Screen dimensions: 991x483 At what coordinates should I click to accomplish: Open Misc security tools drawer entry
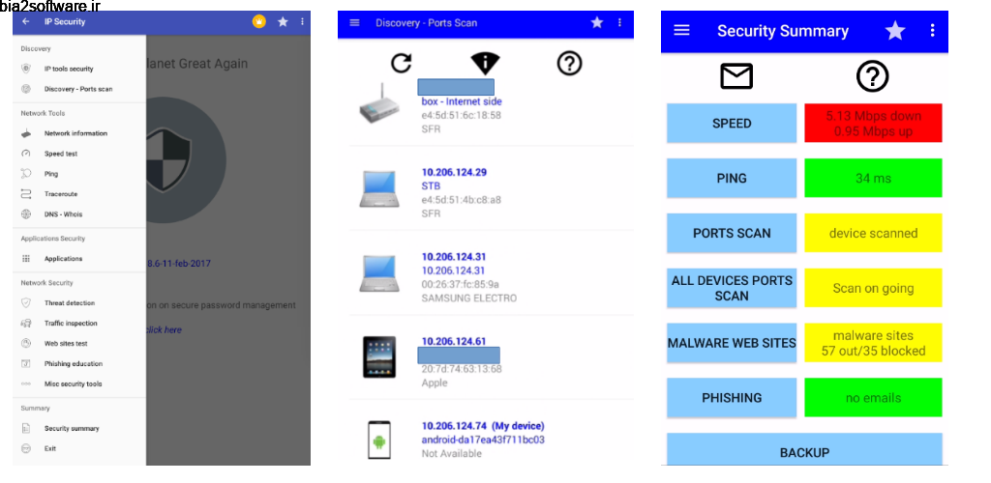79,384
